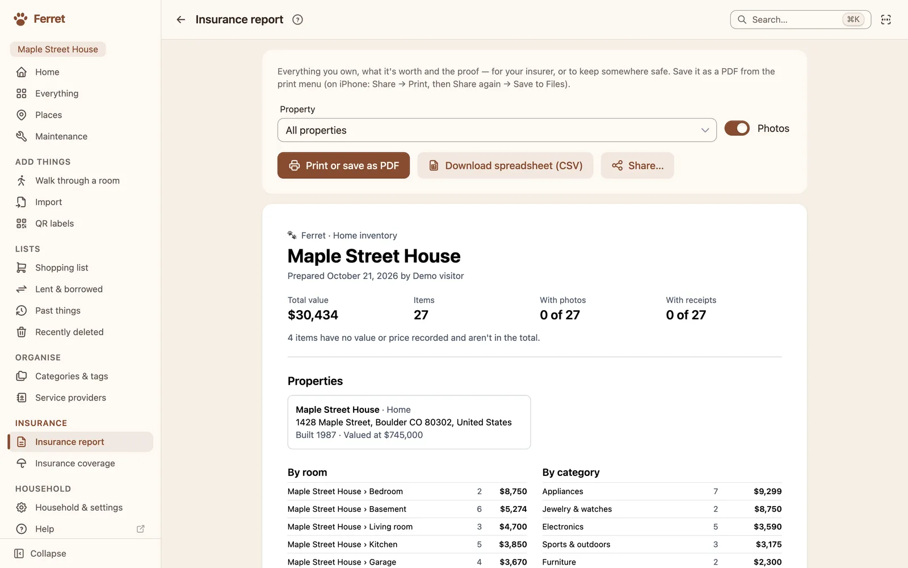Go back using the arrow icon
Viewport: 908px width, 568px height.
coord(181,19)
